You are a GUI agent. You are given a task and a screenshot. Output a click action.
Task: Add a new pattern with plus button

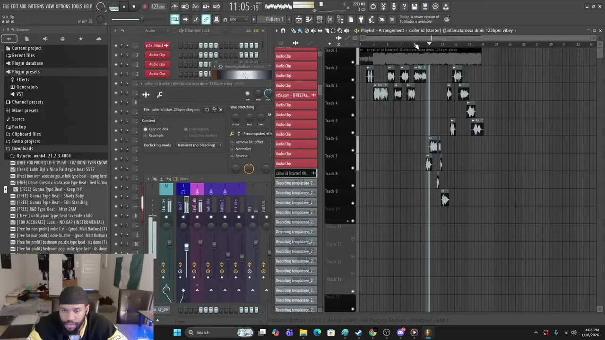click(x=289, y=19)
